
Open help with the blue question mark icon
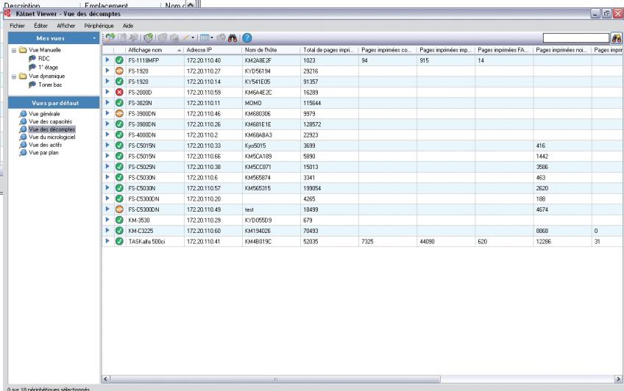point(247,37)
